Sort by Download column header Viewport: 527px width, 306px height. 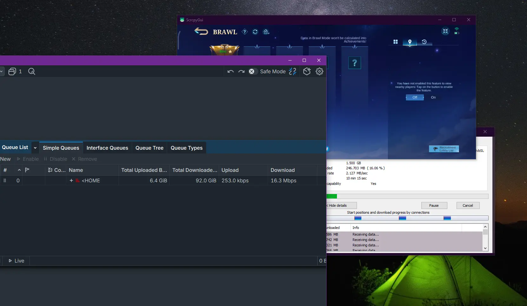pyautogui.click(x=293, y=170)
